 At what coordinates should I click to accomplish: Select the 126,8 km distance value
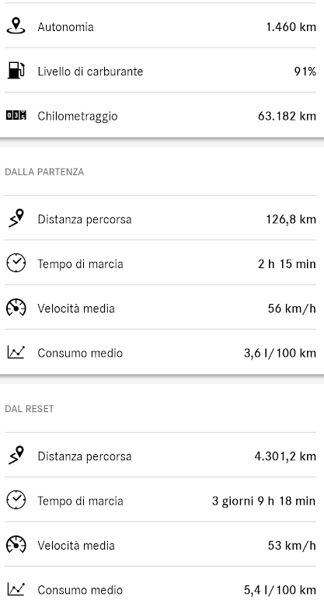pos(291,219)
